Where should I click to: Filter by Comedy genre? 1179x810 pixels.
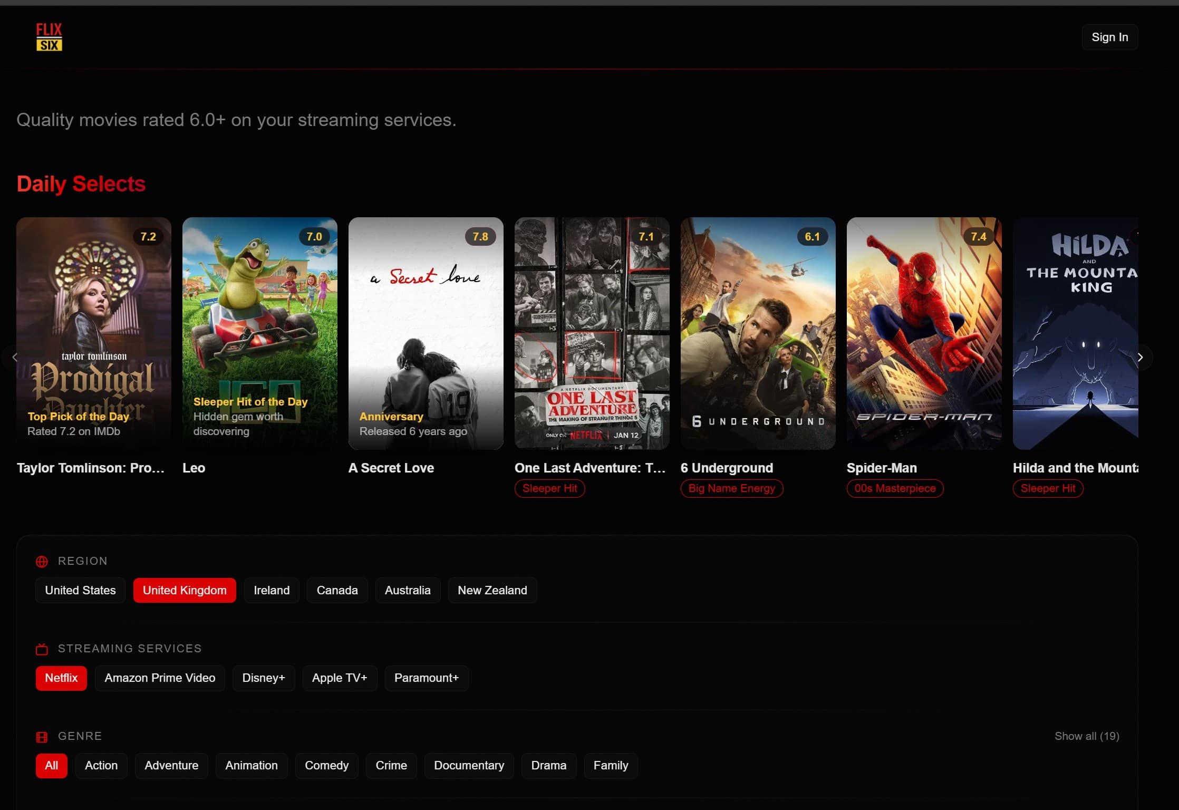click(327, 765)
